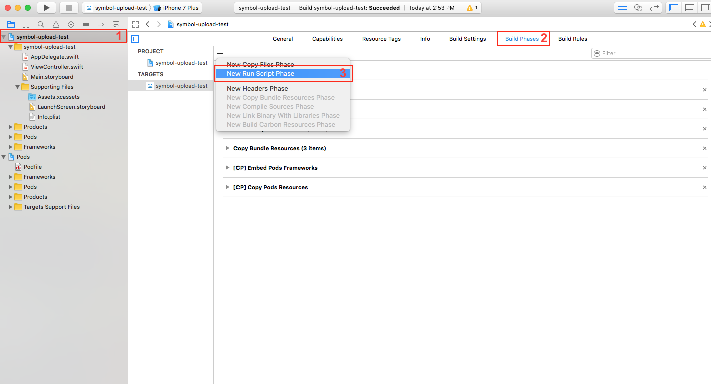Collapse the Supporting Files group
Image resolution: width=711 pixels, height=384 pixels.
pos(18,87)
